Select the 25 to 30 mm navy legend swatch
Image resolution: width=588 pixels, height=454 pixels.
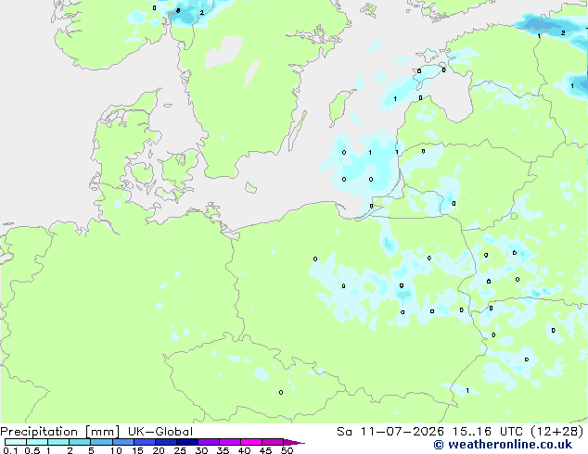(187, 442)
